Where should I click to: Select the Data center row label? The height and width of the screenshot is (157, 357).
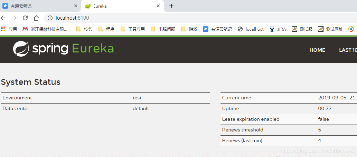tap(16, 109)
